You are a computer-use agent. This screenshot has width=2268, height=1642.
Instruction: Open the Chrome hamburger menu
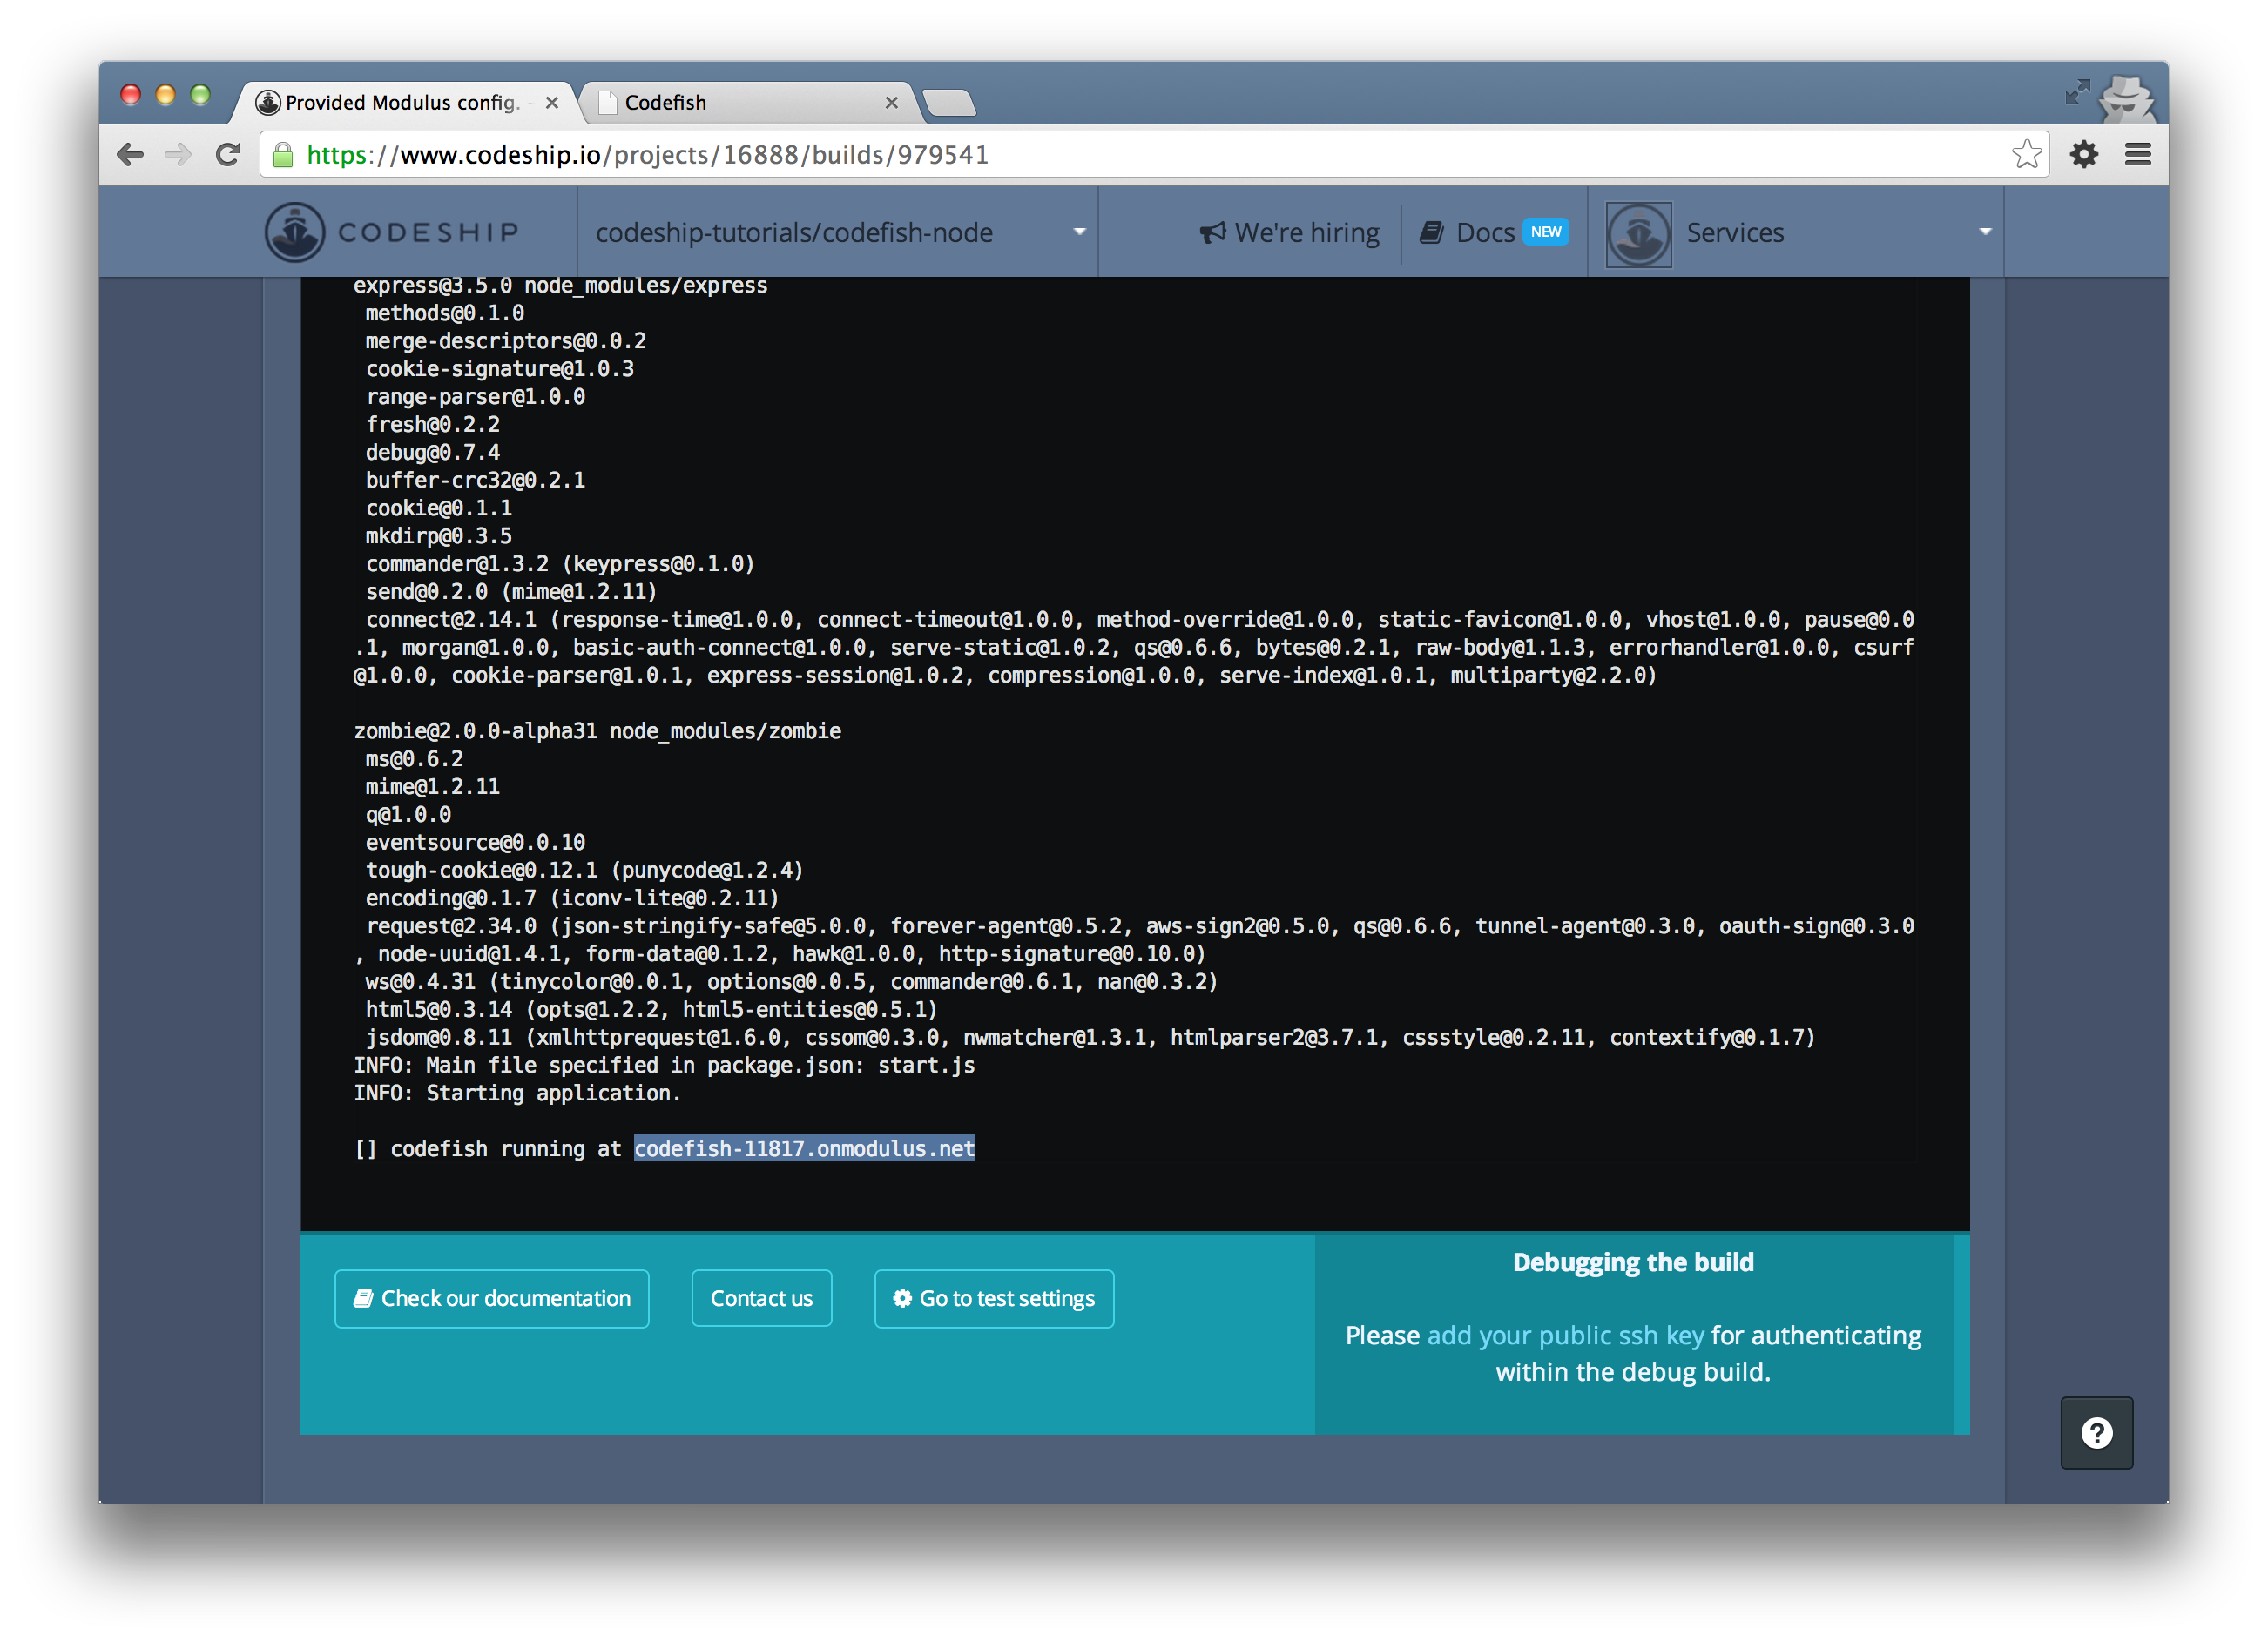point(2138,155)
